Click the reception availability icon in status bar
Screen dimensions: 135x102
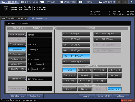pyautogui.click(x=11, y=100)
